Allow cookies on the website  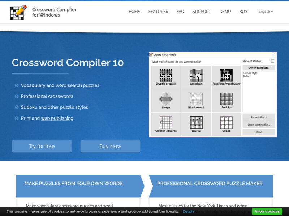[x=267, y=211]
